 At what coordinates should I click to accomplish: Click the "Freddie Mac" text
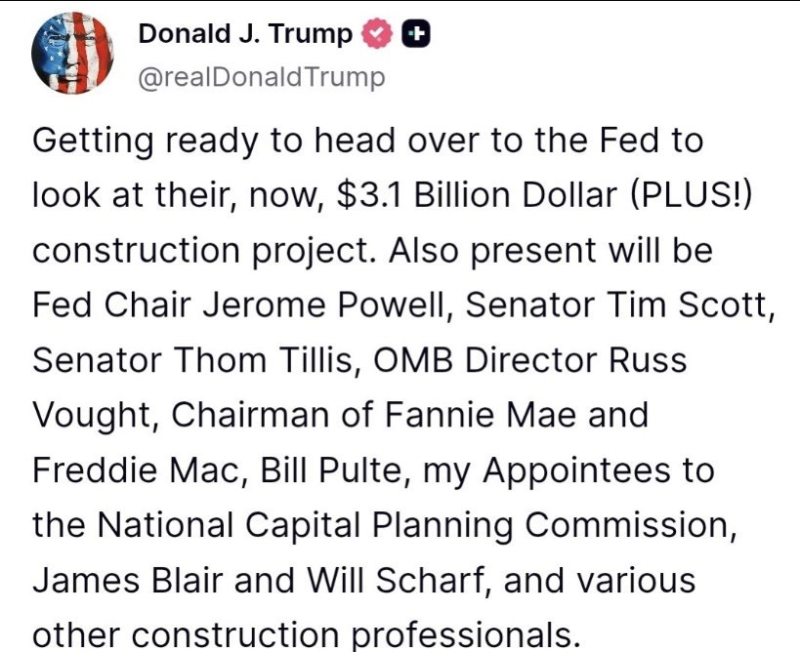tap(138, 470)
